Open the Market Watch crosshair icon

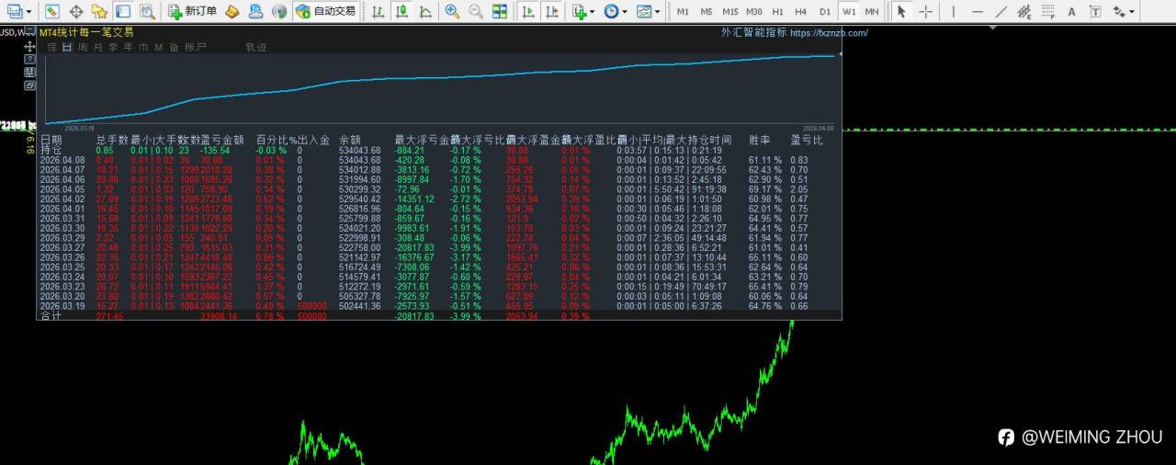coord(76,11)
